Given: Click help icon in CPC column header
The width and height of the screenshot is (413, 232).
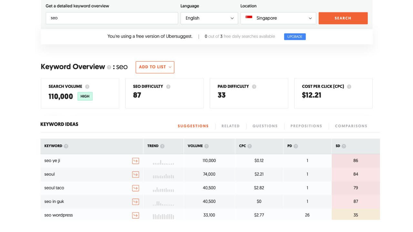Looking at the screenshot, I should click(250, 146).
